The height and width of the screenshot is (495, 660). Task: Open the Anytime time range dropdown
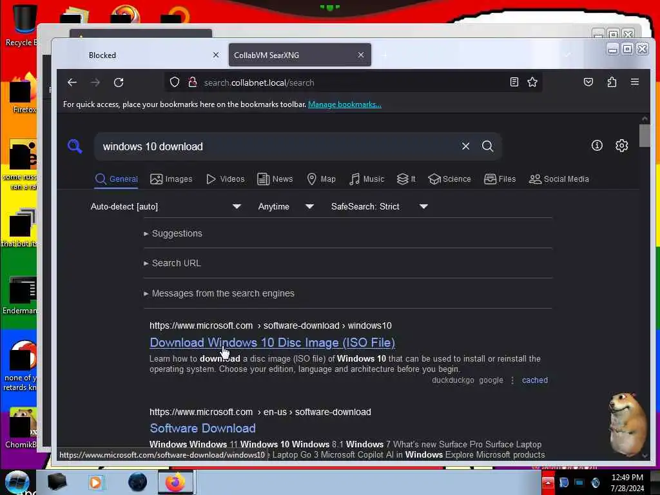tap(286, 207)
